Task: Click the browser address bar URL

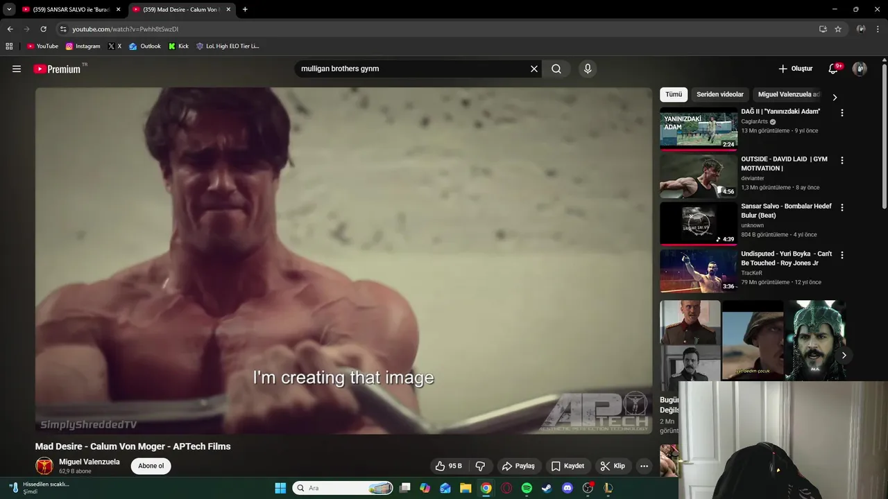Action: tap(126, 29)
